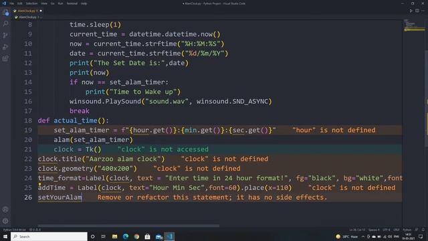Open the Windows Start menu

click(x=5, y=236)
